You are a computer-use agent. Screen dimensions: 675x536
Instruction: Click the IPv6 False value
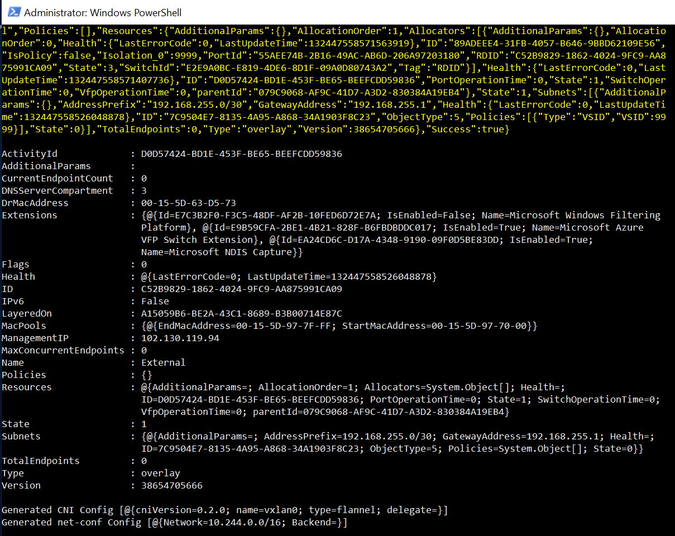[x=155, y=301]
